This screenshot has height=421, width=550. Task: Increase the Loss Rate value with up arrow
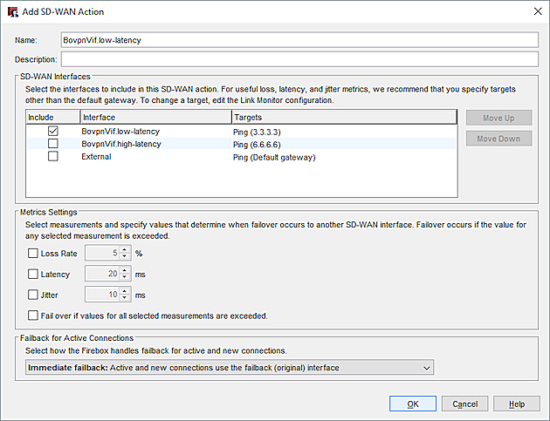pos(125,250)
